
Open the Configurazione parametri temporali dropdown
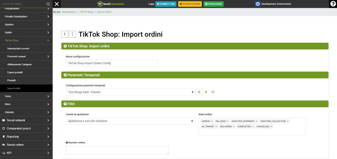(x=130, y=92)
